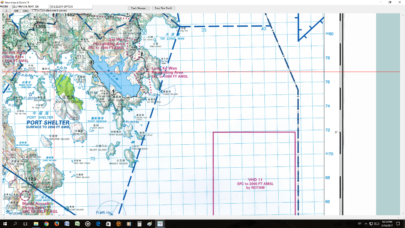
Task: Open the Windows Store from taskbar
Action: point(108,223)
